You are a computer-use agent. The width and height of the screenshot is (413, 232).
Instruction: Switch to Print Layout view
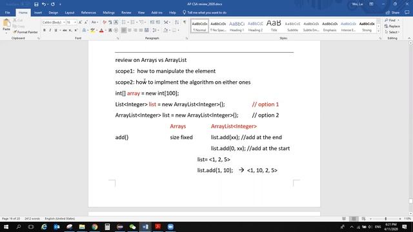click(354, 219)
